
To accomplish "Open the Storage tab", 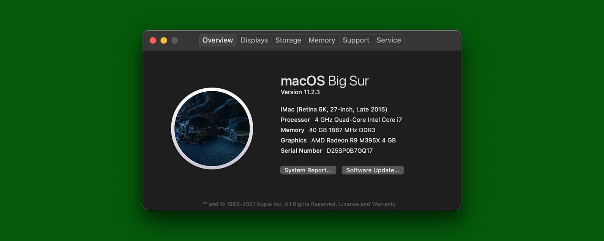I will [288, 40].
